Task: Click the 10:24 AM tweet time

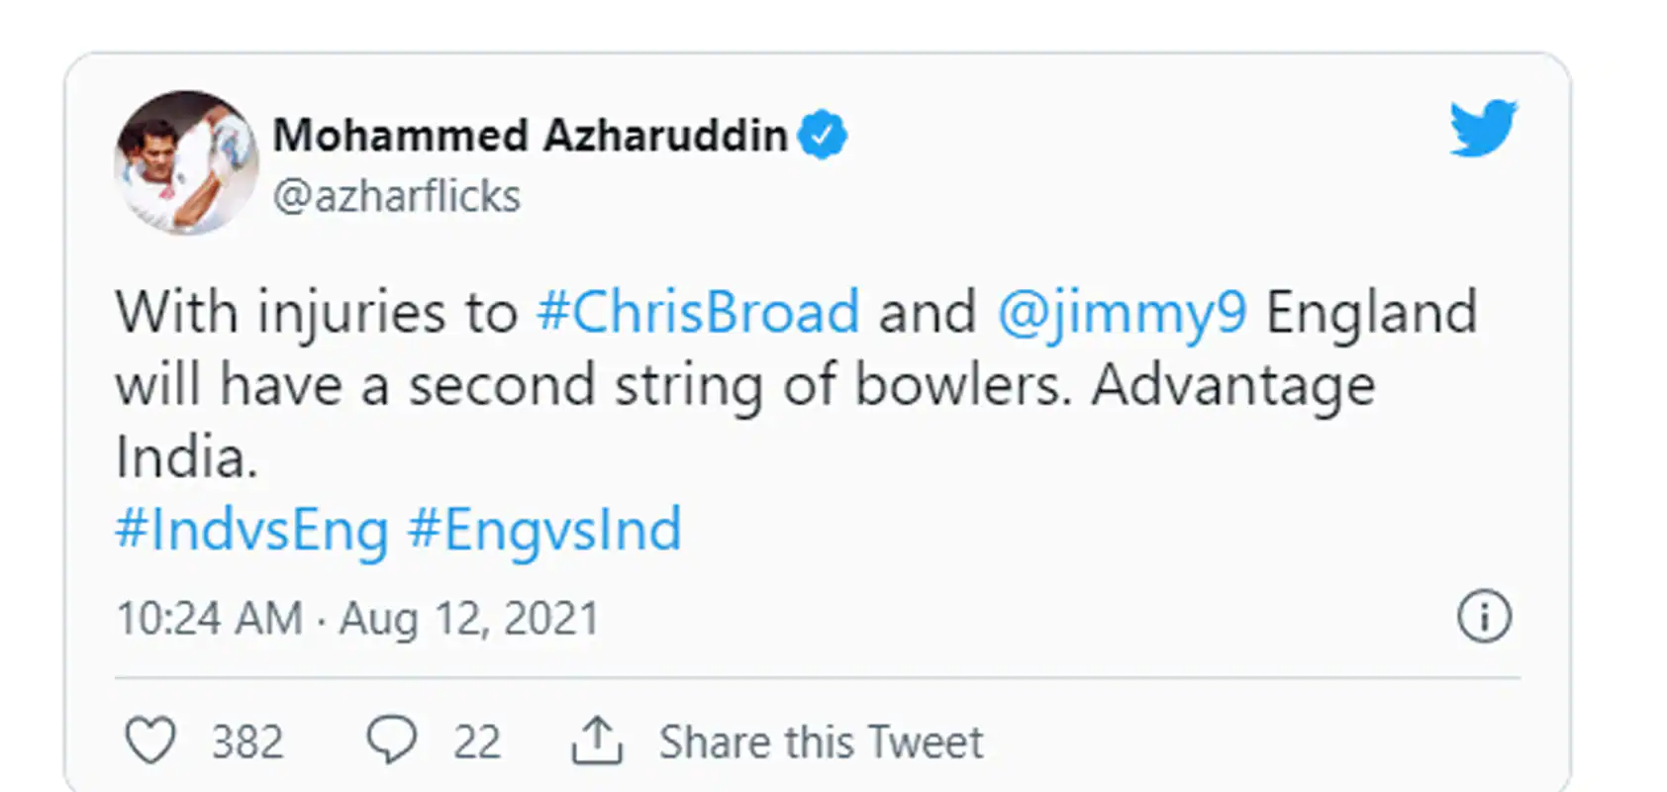Action: [x=209, y=619]
